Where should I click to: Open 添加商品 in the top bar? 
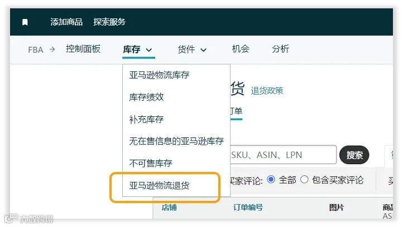(66, 22)
